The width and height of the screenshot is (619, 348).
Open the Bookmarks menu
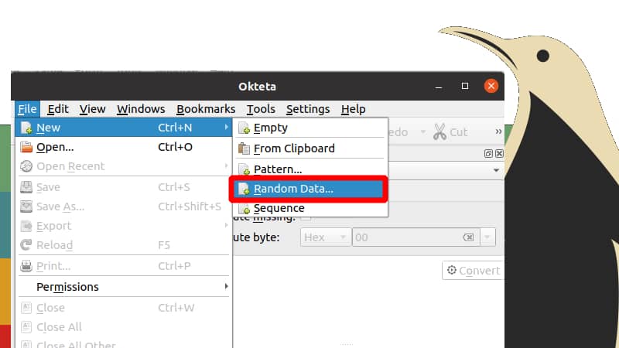pos(206,109)
